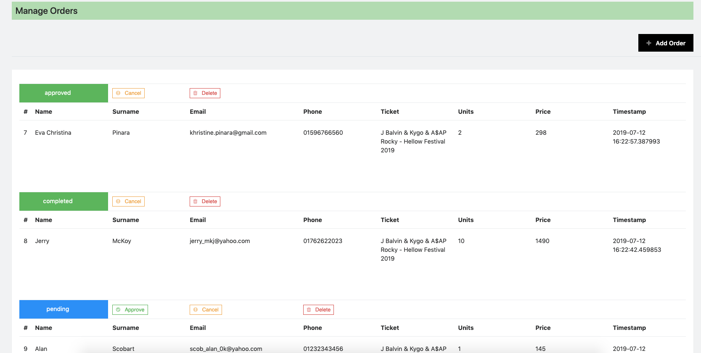This screenshot has width=701, height=353.
Task: Click order number 7
Action: pyautogui.click(x=25, y=133)
